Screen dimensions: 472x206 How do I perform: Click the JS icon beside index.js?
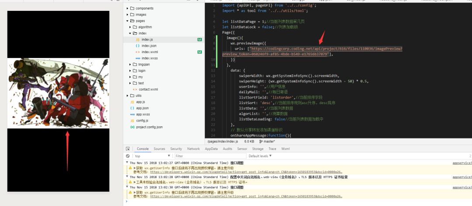(138, 40)
